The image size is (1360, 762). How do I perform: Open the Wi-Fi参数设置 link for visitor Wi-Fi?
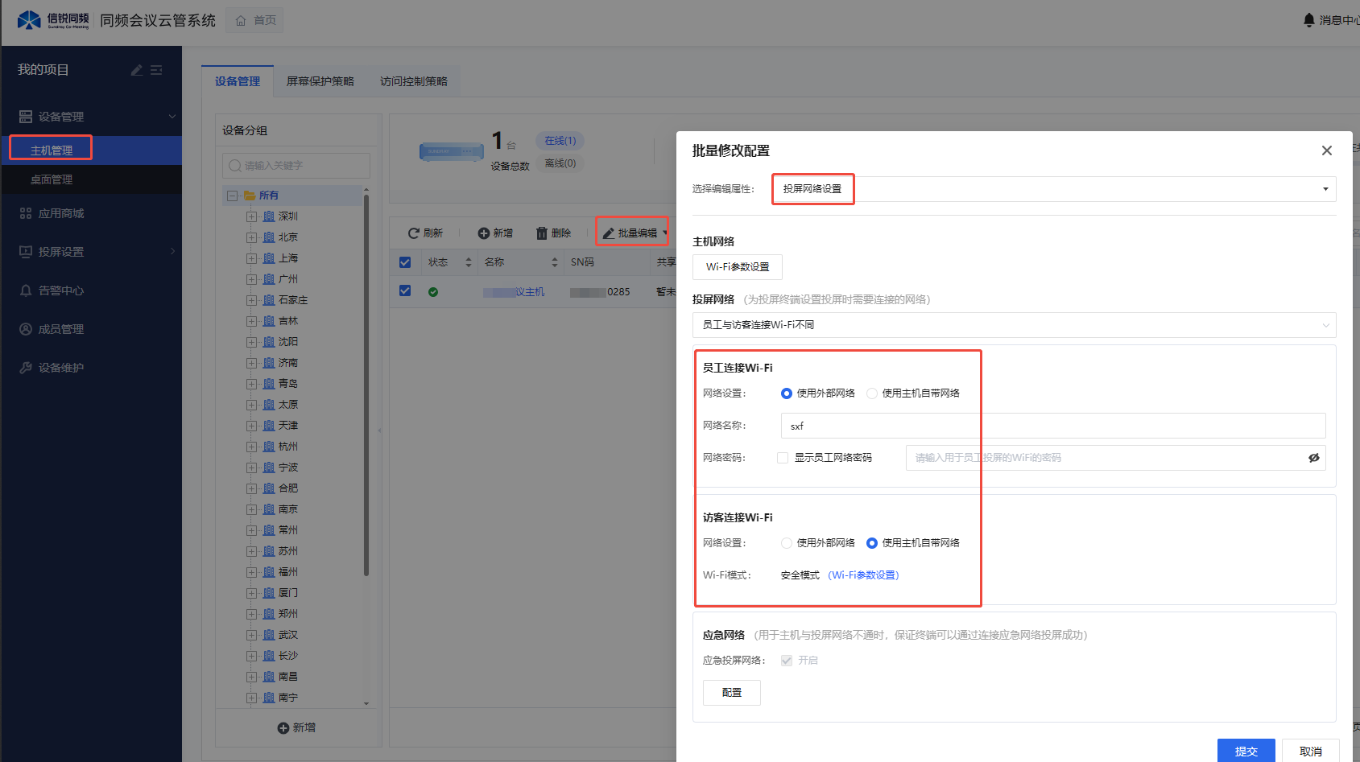click(x=863, y=575)
